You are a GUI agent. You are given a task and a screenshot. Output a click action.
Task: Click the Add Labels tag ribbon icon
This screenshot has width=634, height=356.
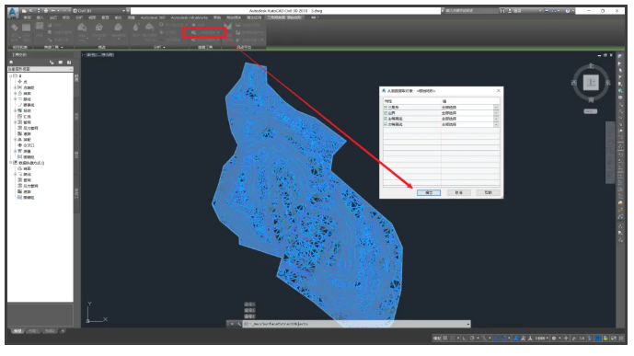15,28
